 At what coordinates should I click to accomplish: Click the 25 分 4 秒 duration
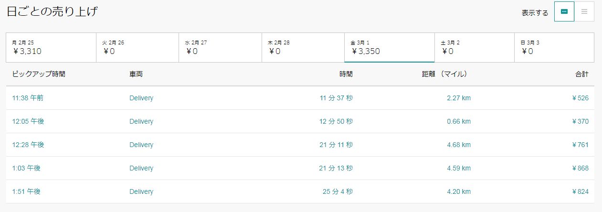(x=338, y=191)
